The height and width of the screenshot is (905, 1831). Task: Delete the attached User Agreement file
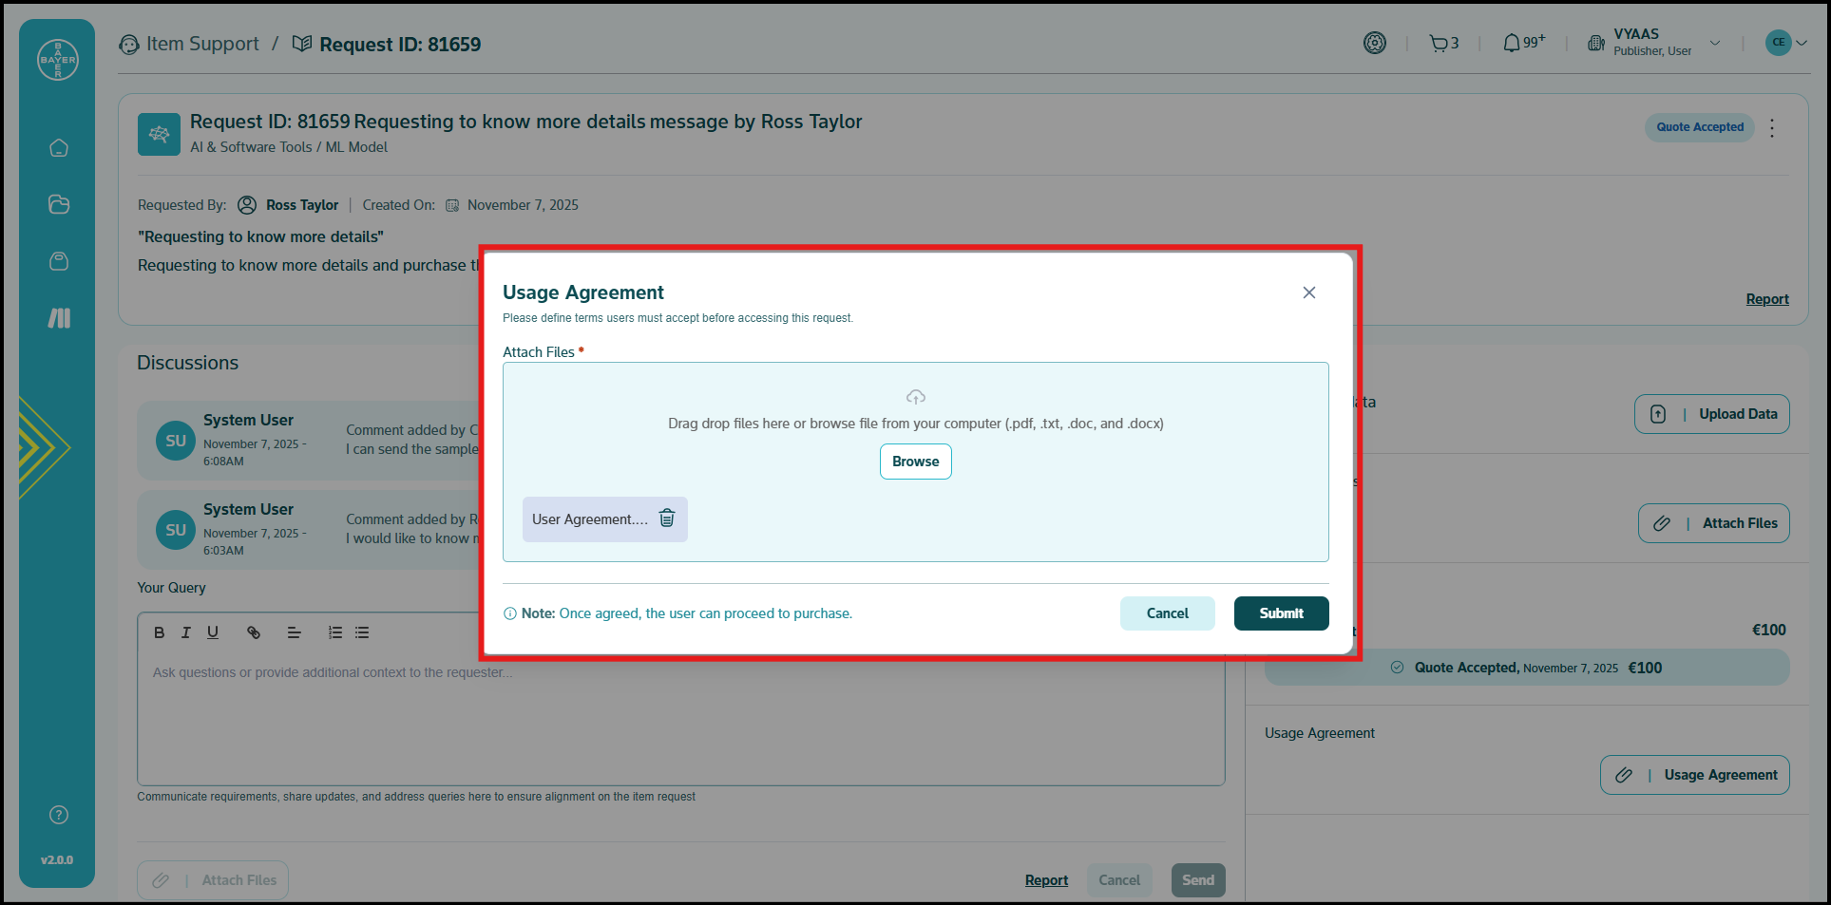pyautogui.click(x=667, y=518)
